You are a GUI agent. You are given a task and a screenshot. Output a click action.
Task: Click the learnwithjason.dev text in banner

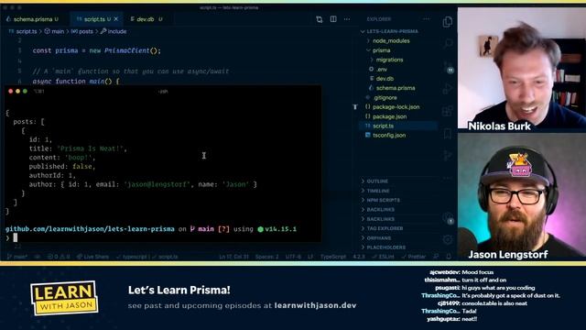(315, 305)
